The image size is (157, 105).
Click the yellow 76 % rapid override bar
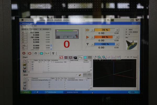[105, 30]
